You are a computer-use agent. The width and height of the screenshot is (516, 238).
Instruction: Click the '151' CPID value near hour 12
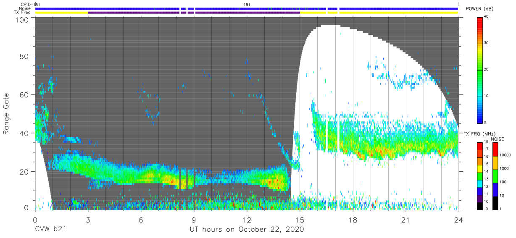click(x=247, y=5)
